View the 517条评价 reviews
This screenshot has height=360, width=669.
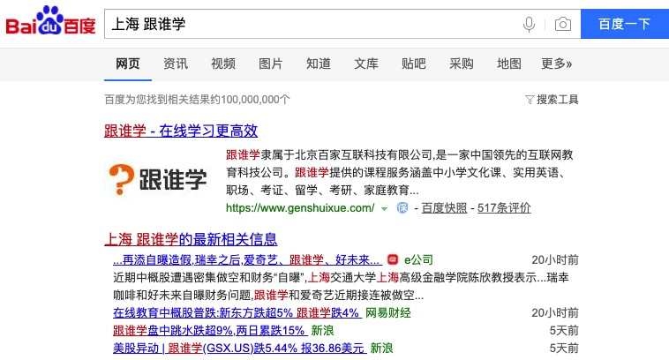(504, 208)
